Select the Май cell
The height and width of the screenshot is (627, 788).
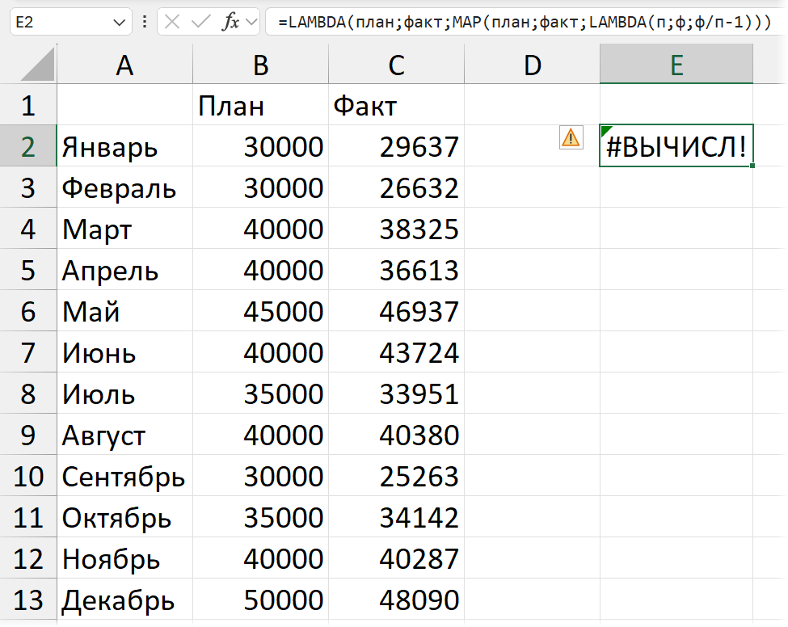[124, 310]
